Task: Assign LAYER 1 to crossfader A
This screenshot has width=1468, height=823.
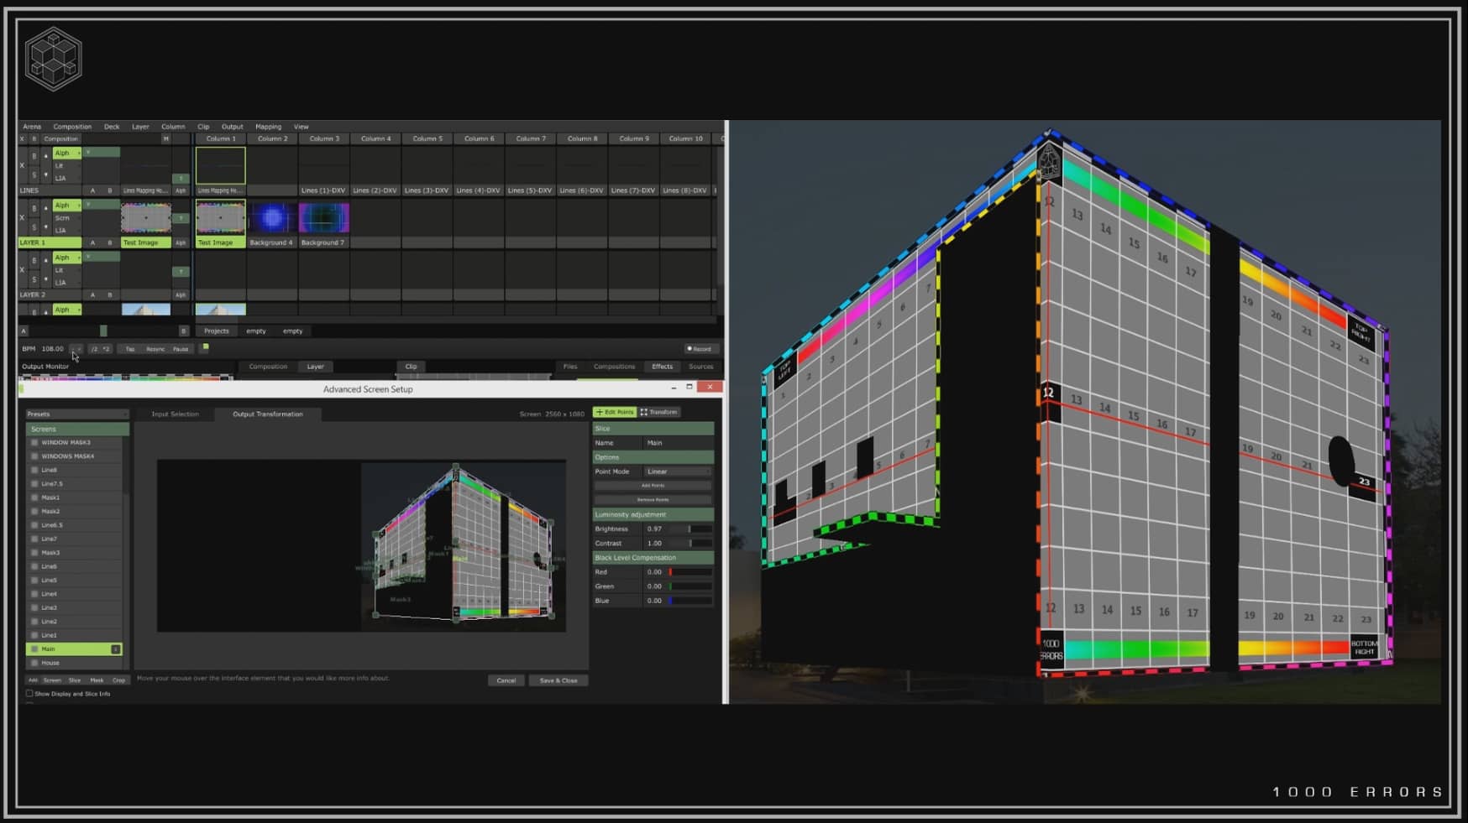Action: click(92, 242)
